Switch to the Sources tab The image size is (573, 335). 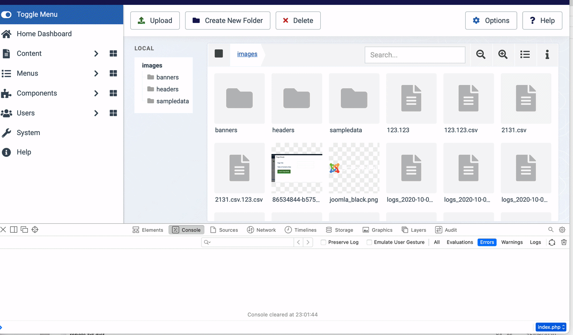click(x=224, y=230)
